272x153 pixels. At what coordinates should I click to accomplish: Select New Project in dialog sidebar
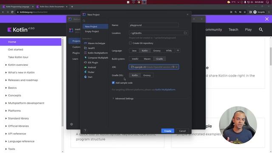(95, 26)
